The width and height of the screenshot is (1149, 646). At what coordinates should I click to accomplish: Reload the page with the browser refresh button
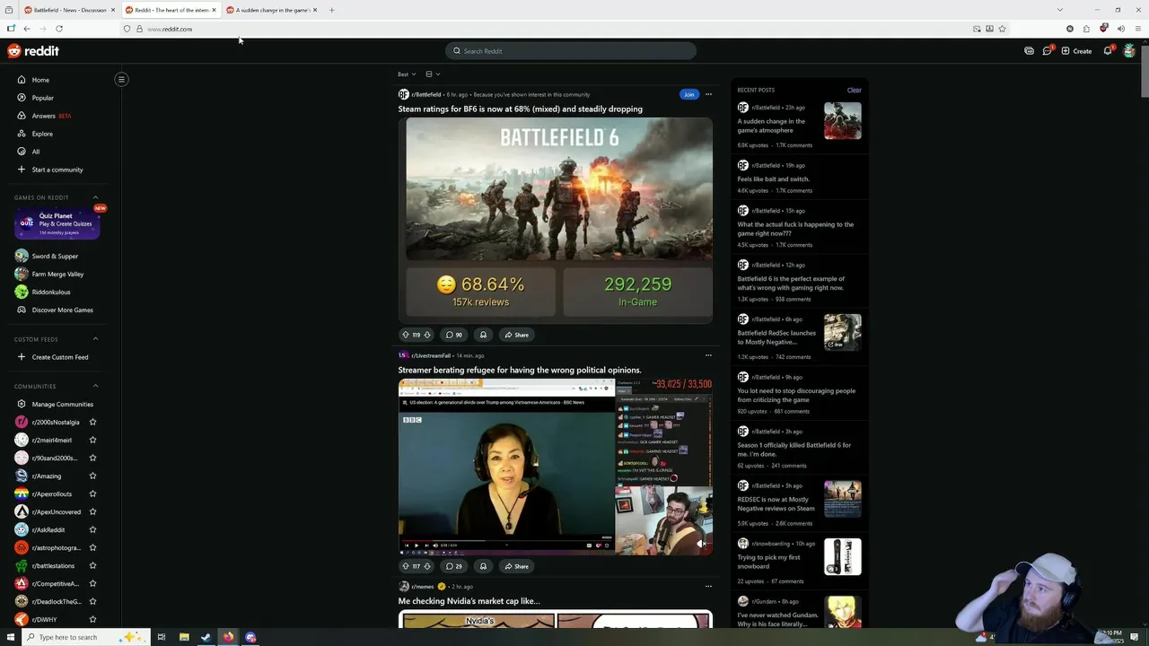coord(59,29)
